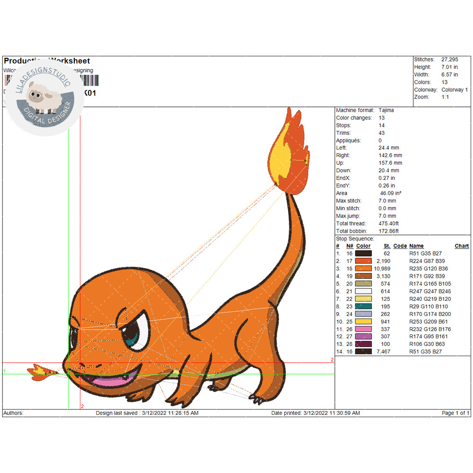The width and height of the screenshot is (473, 473).
Task: Select the pink swatch for stop 11
Action: point(364,329)
